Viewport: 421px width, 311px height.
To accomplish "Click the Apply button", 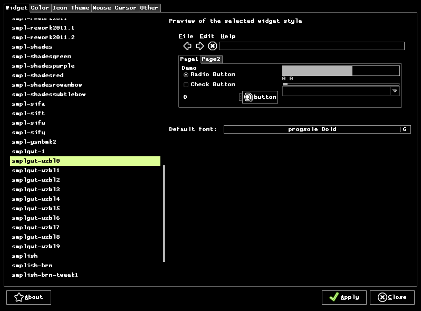I will pyautogui.click(x=344, y=297).
